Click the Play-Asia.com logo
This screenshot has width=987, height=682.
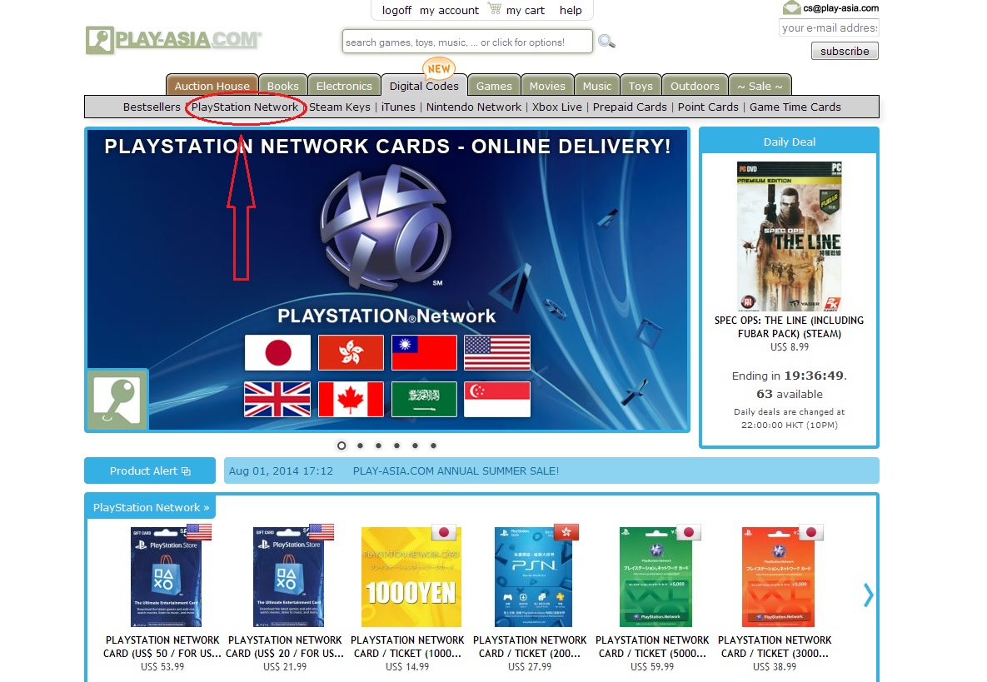pyautogui.click(x=174, y=39)
